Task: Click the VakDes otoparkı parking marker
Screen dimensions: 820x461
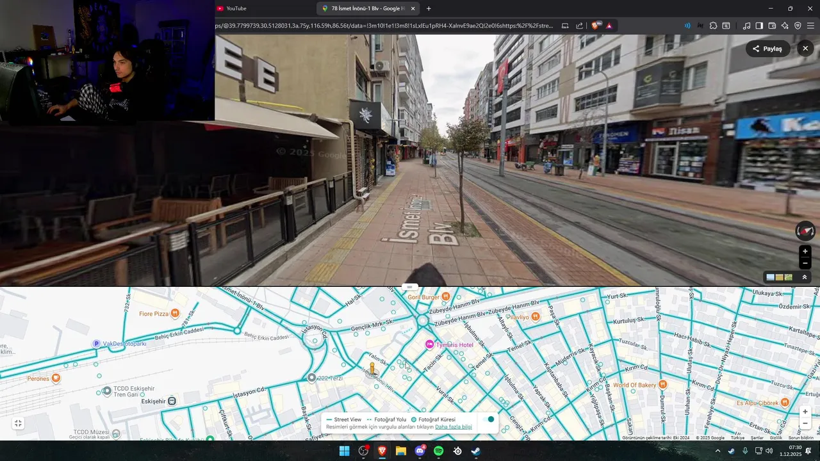Action: [96, 344]
